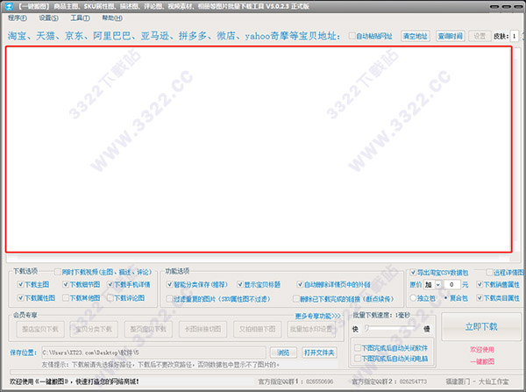The height and width of the screenshot is (392, 526).
Task: Toggle the 显示宝贝标题 checkbox
Action: tap(240, 285)
